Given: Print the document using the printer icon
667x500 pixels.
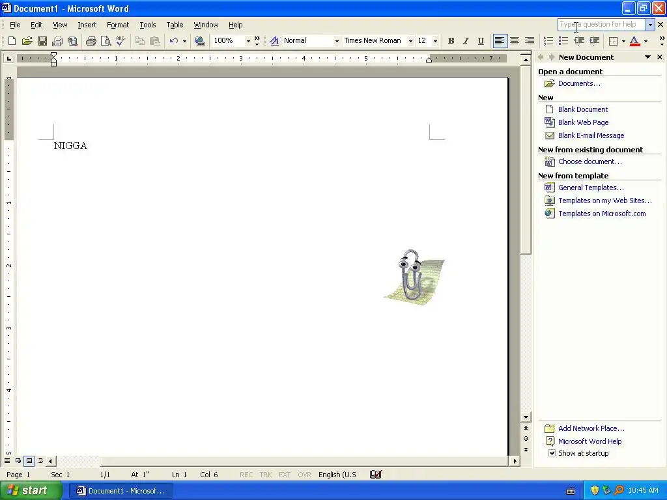Looking at the screenshot, I should (x=91, y=41).
